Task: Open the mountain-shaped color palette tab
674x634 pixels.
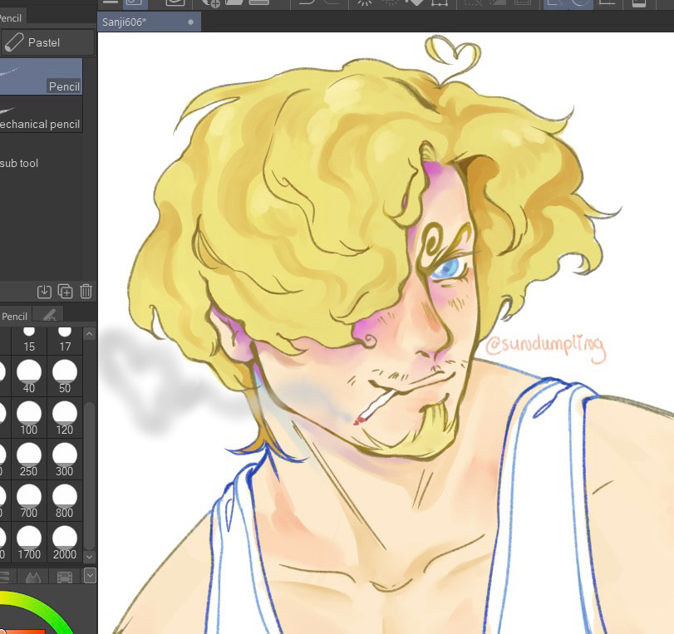Action: point(33,577)
